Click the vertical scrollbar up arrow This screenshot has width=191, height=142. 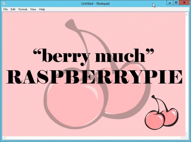coord(187,14)
